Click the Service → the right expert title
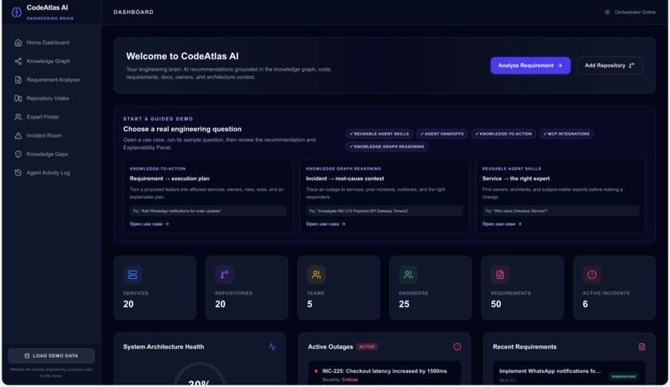The width and height of the screenshot is (670, 387). pos(515,179)
